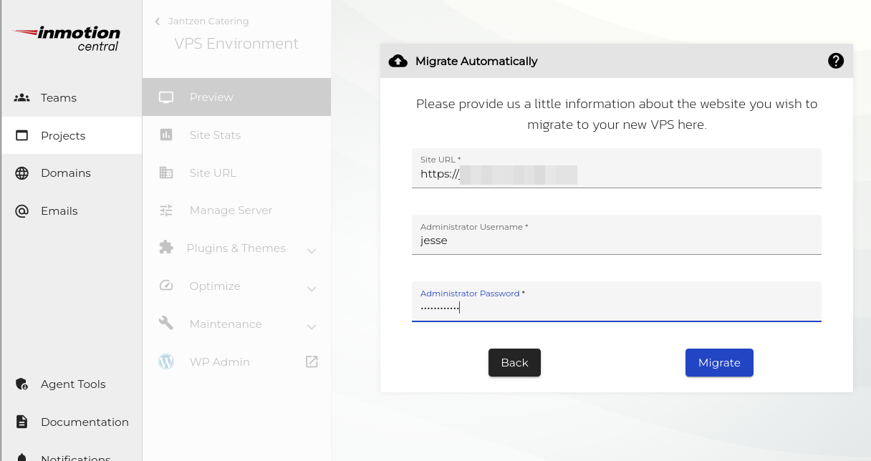Click the Teams people icon
Viewport: 871px width, 461px height.
(22, 97)
